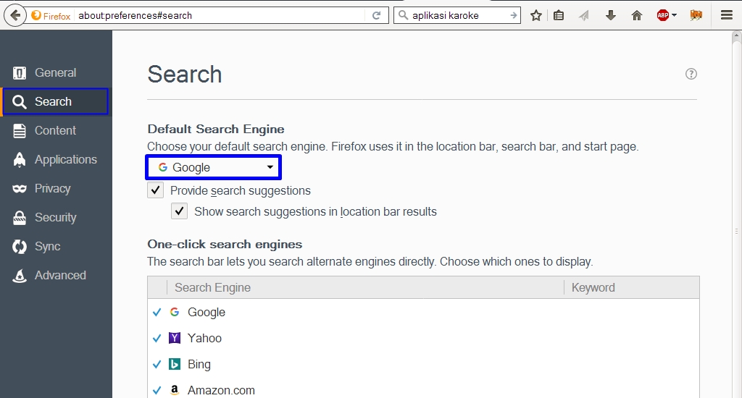Viewport: 742px width, 398px height.
Task: Uncheck the Yahoo one-click search engine
Action: (x=157, y=338)
